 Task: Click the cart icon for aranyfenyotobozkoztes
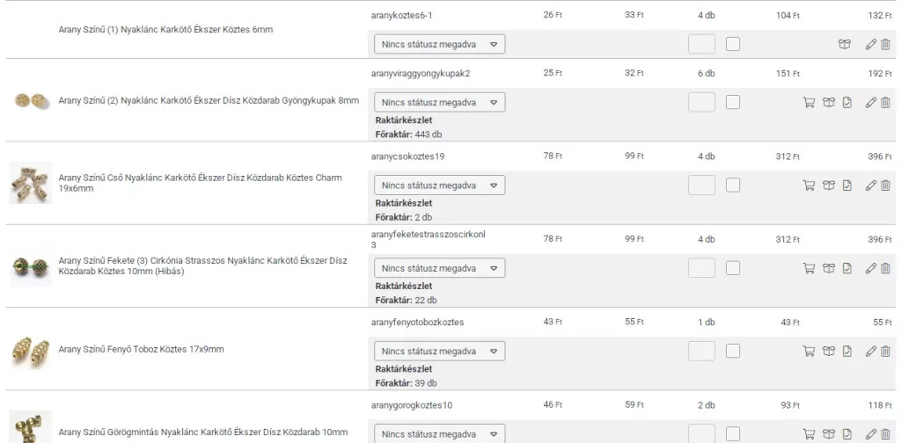point(809,352)
